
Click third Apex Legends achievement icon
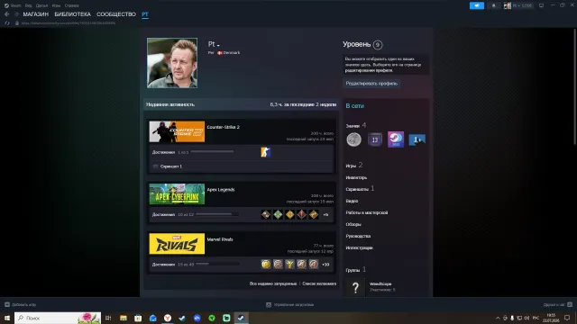click(x=289, y=214)
